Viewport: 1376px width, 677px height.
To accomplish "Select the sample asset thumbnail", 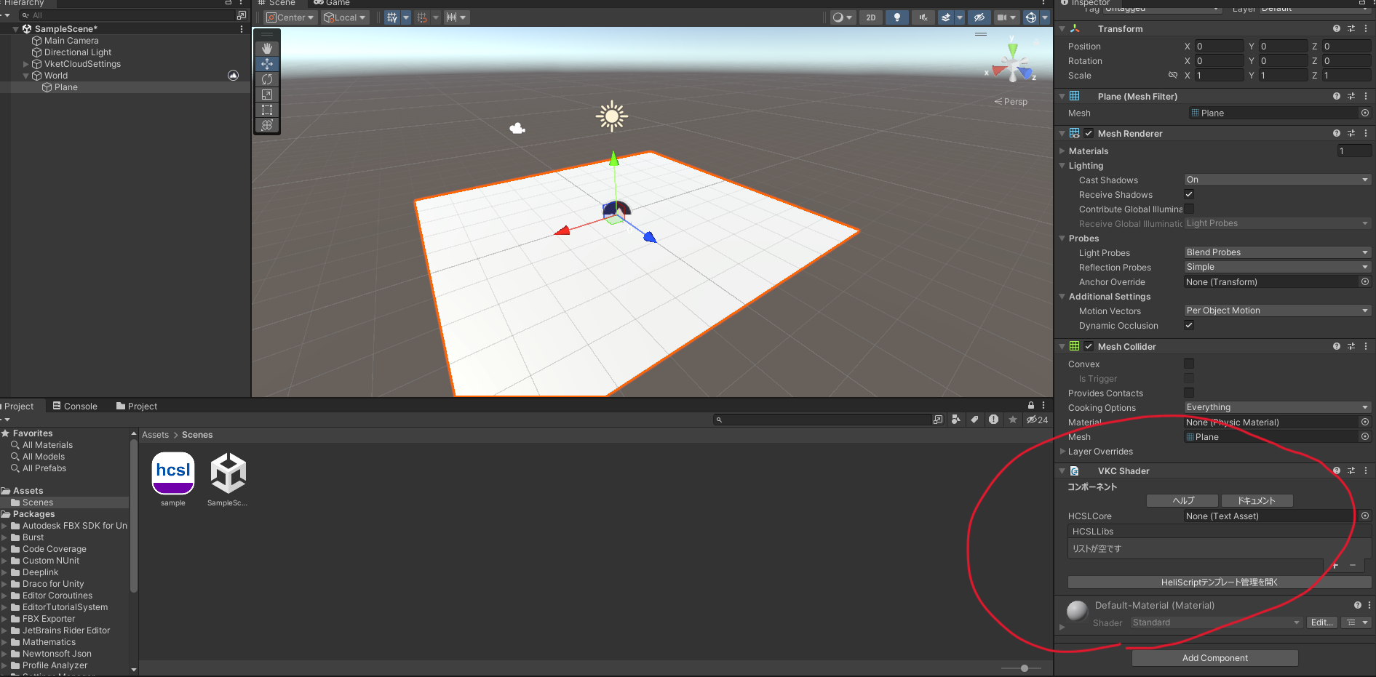I will pyautogui.click(x=172, y=473).
